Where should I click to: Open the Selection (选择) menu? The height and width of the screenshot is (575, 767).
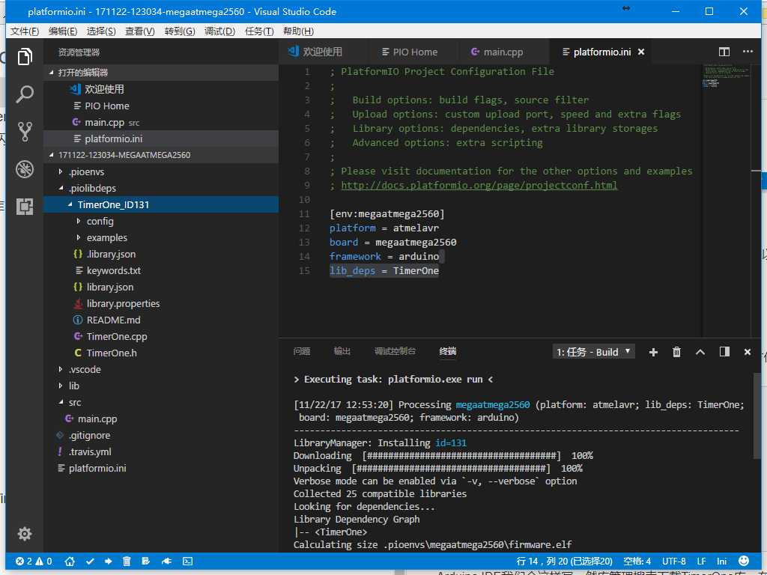(x=101, y=31)
